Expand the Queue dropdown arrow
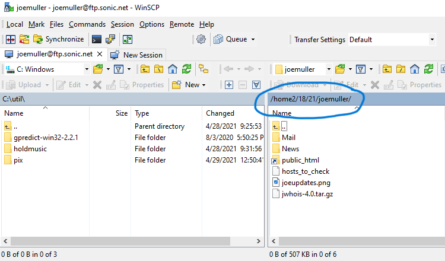Viewport: 445px width, 261px height. [253, 39]
